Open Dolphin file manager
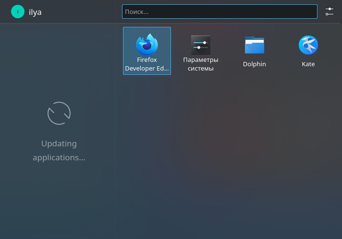The height and width of the screenshot is (239, 342). pyautogui.click(x=254, y=51)
